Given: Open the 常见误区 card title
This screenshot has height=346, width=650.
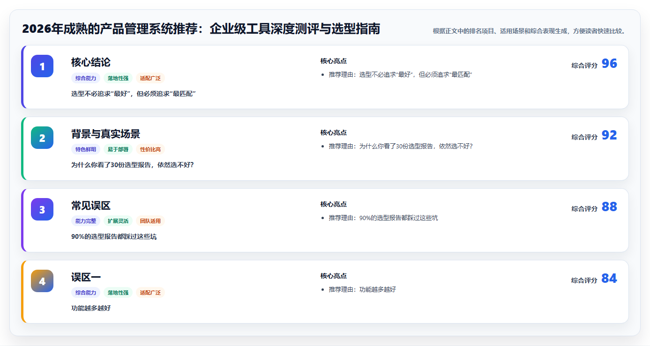Looking at the screenshot, I should click(91, 206).
